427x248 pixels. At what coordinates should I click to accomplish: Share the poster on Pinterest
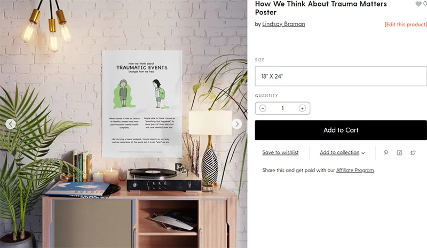pyautogui.click(x=385, y=153)
